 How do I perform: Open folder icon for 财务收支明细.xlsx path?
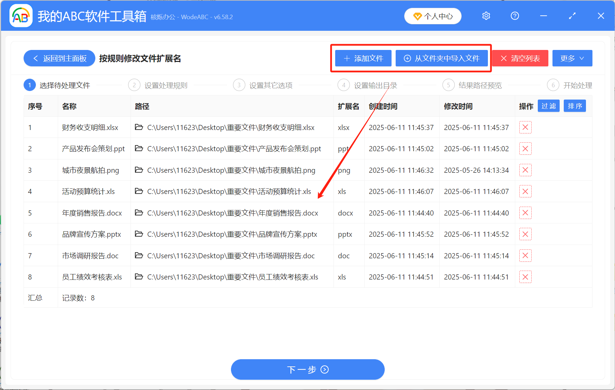pos(139,127)
